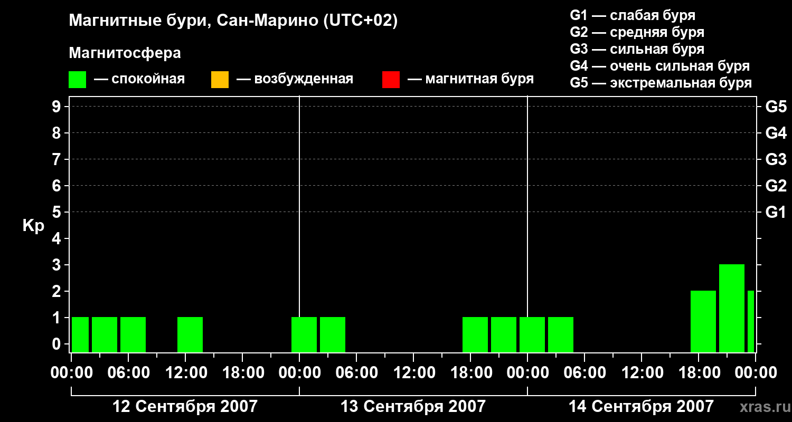Click the "Магнитосфера" heading
This screenshot has height=422, width=792.
point(125,53)
